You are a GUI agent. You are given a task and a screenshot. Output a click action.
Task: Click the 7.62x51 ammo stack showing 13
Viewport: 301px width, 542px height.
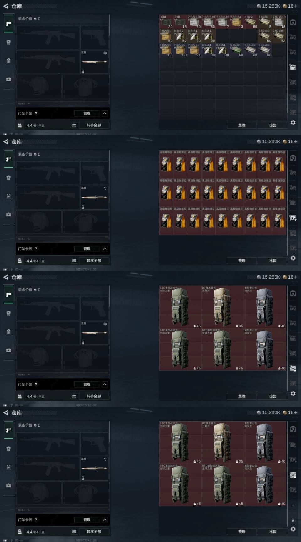[237, 22]
